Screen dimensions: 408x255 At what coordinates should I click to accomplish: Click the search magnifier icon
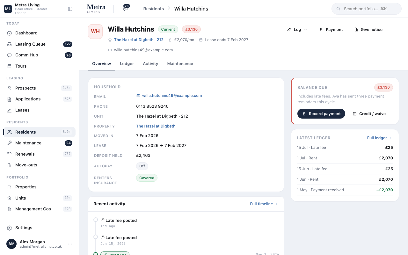click(x=339, y=9)
